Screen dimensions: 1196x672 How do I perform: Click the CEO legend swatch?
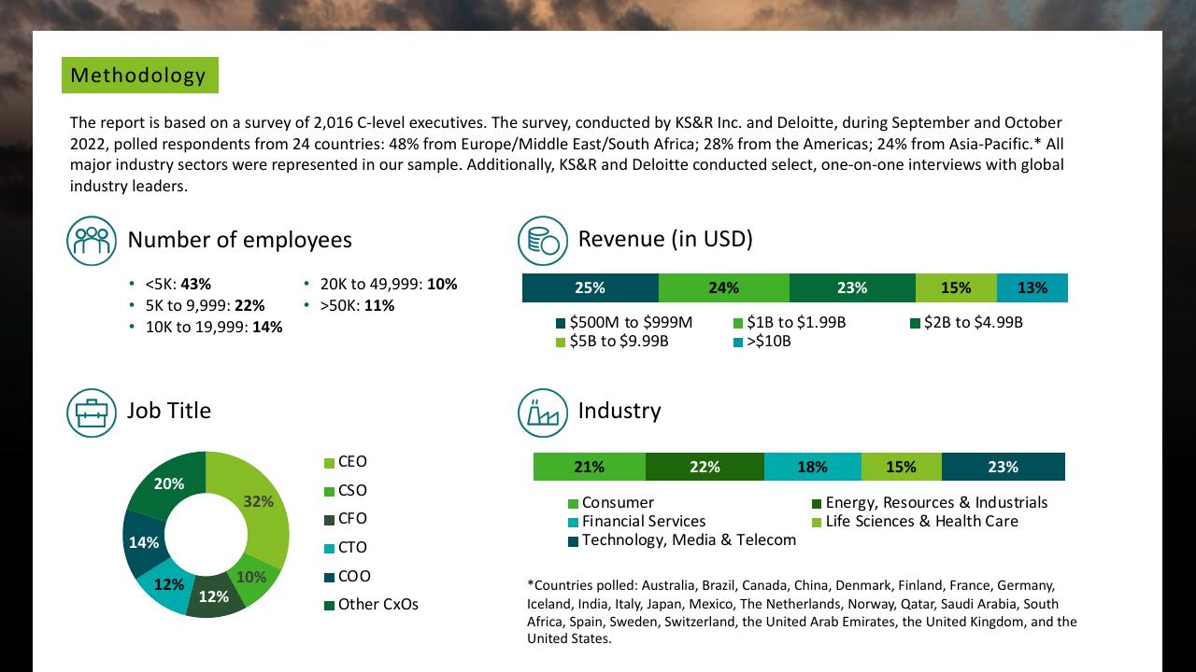(329, 463)
